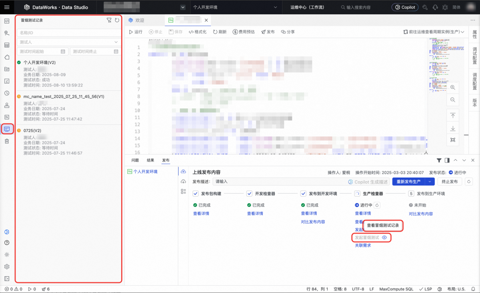Click the 终止发布 button
Viewport: 480px width, 293px height.
450,182
